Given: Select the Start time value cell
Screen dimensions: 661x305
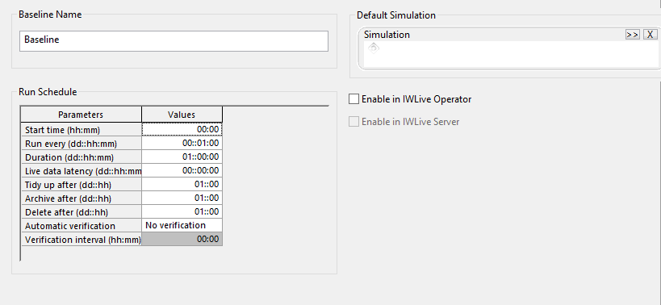Looking at the screenshot, I should [x=182, y=129].
